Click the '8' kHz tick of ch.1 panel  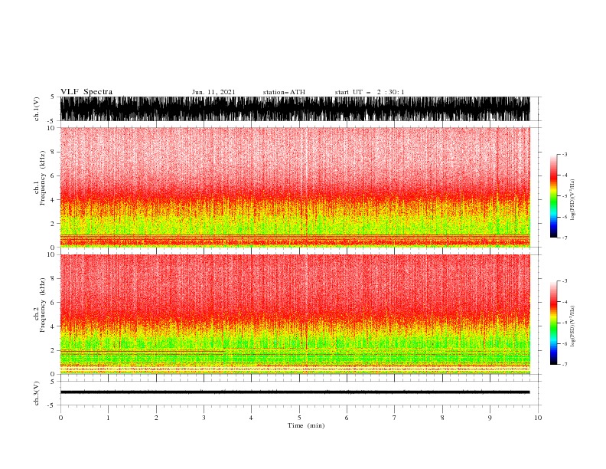tap(53, 152)
